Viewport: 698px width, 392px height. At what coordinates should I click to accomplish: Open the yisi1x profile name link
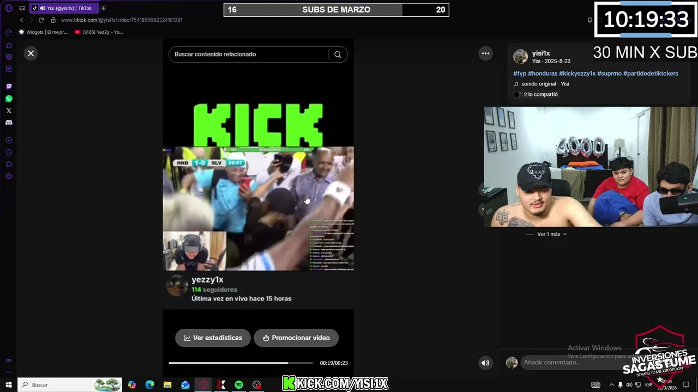click(x=541, y=53)
